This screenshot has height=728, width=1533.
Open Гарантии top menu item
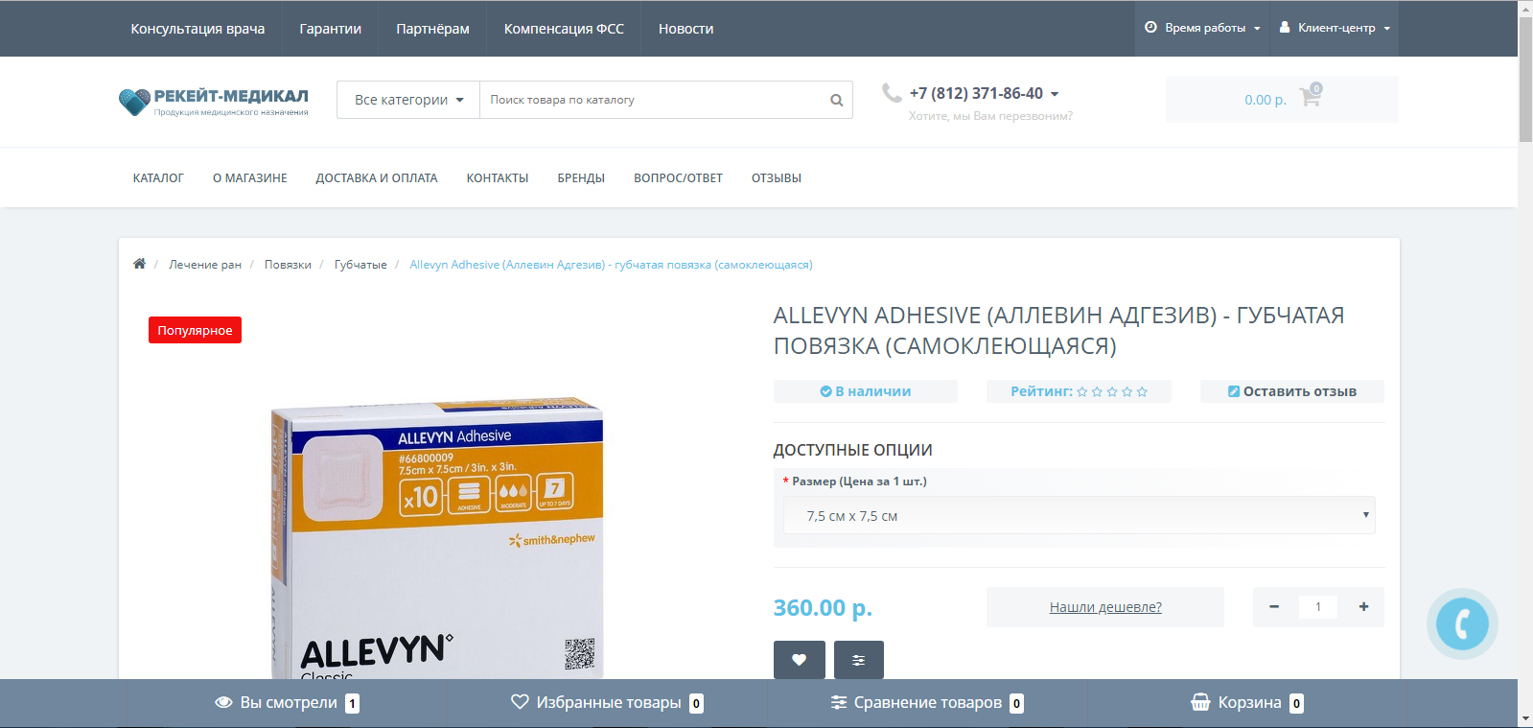[330, 29]
